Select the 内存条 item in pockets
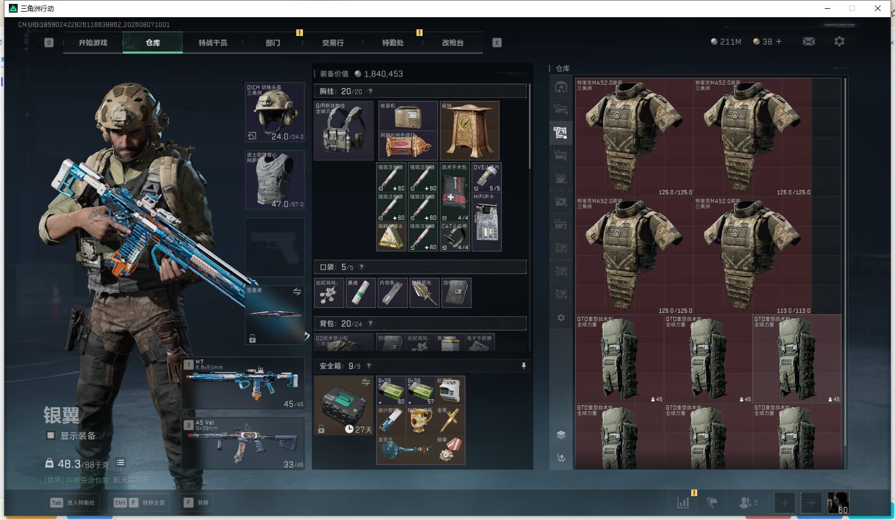 (x=393, y=293)
